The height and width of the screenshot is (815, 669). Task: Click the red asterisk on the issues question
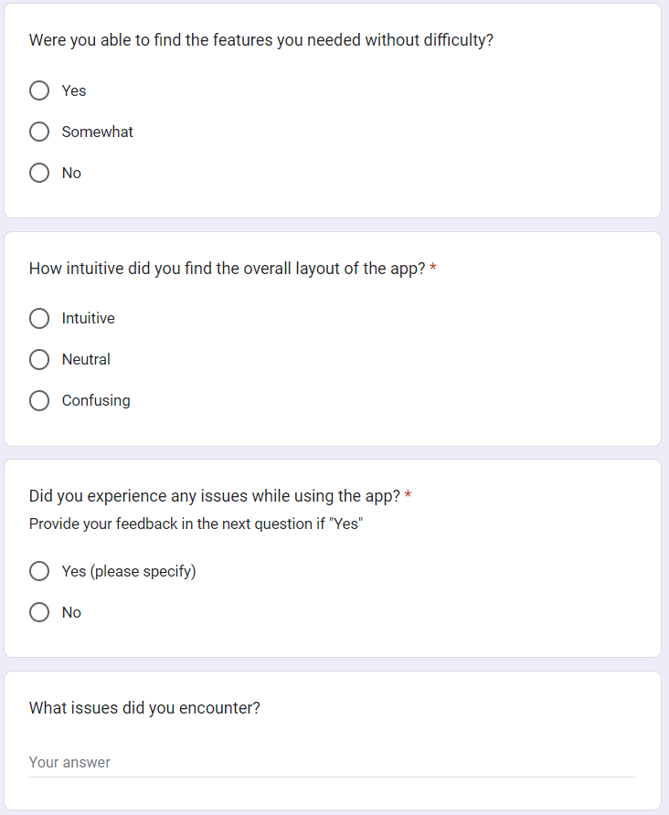409,496
